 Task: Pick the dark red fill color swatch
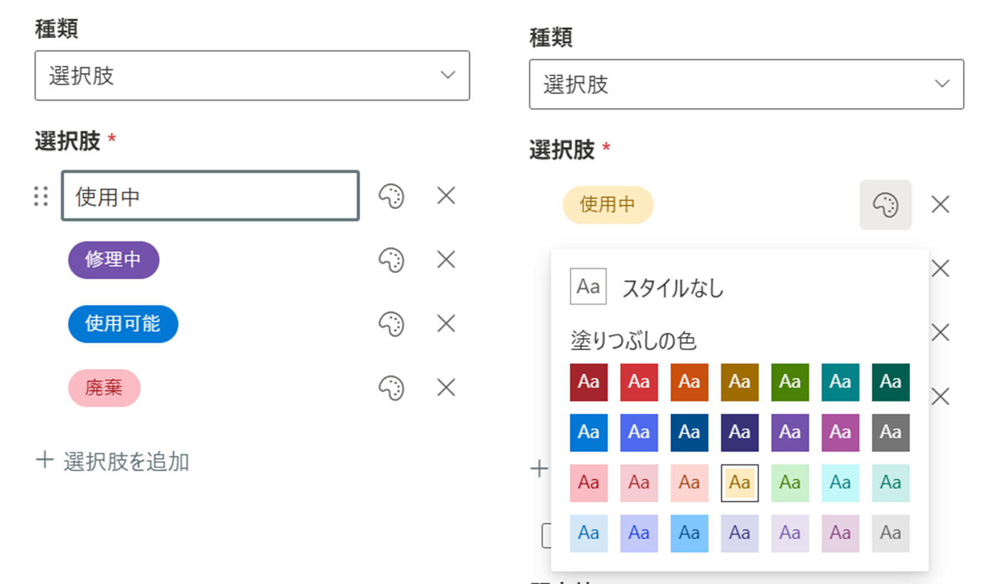pyautogui.click(x=588, y=382)
